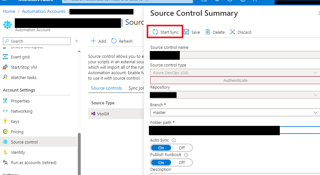
Task: Turn Publish Runbook On
Action: coord(161,162)
